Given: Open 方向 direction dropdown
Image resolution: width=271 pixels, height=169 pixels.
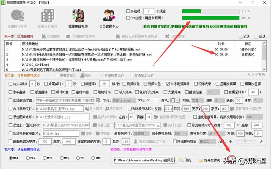Looking at the screenshot, I should coord(197,100).
